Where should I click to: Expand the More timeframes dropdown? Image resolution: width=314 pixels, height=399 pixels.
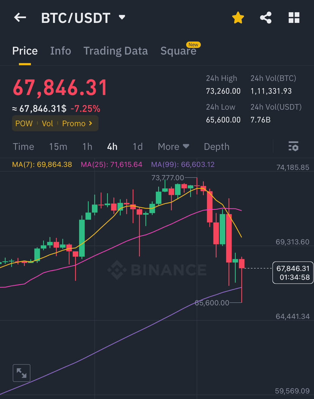(x=173, y=146)
